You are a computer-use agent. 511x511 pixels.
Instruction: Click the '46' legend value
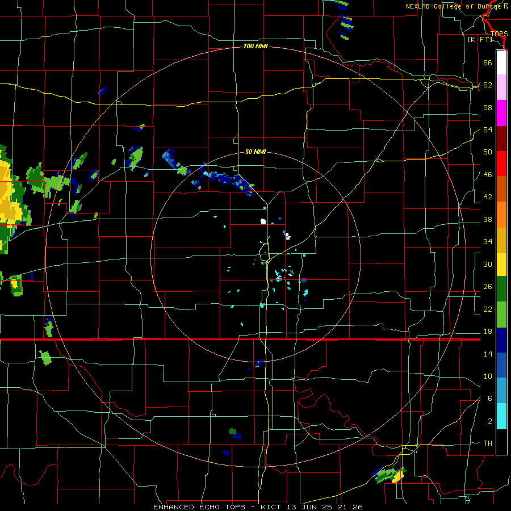(488, 174)
